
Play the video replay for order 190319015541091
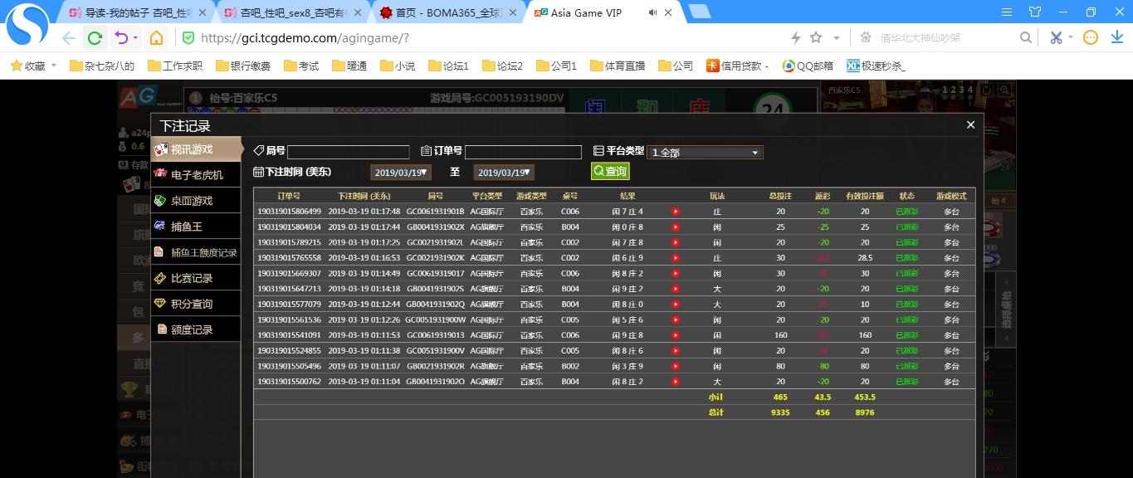point(676,335)
